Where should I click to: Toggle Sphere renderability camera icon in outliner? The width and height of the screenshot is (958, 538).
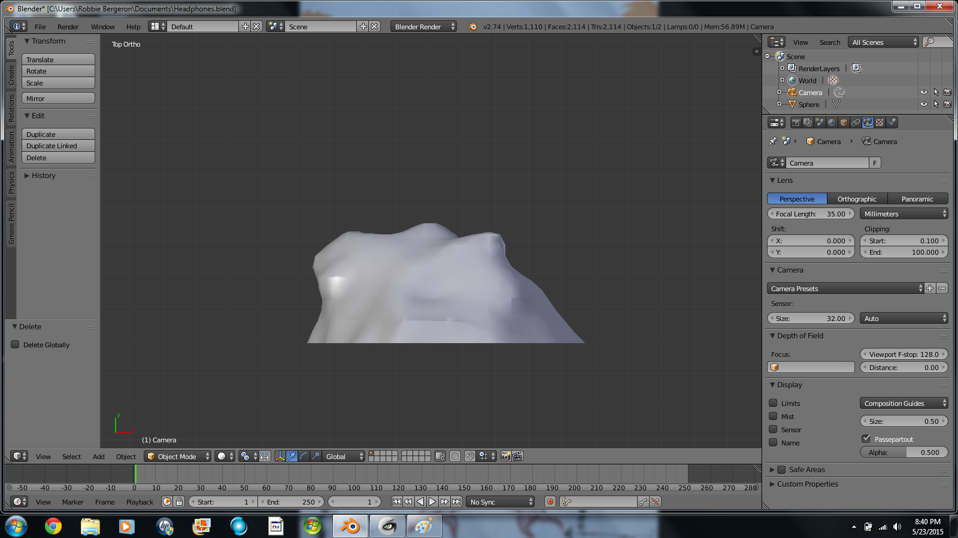click(947, 104)
